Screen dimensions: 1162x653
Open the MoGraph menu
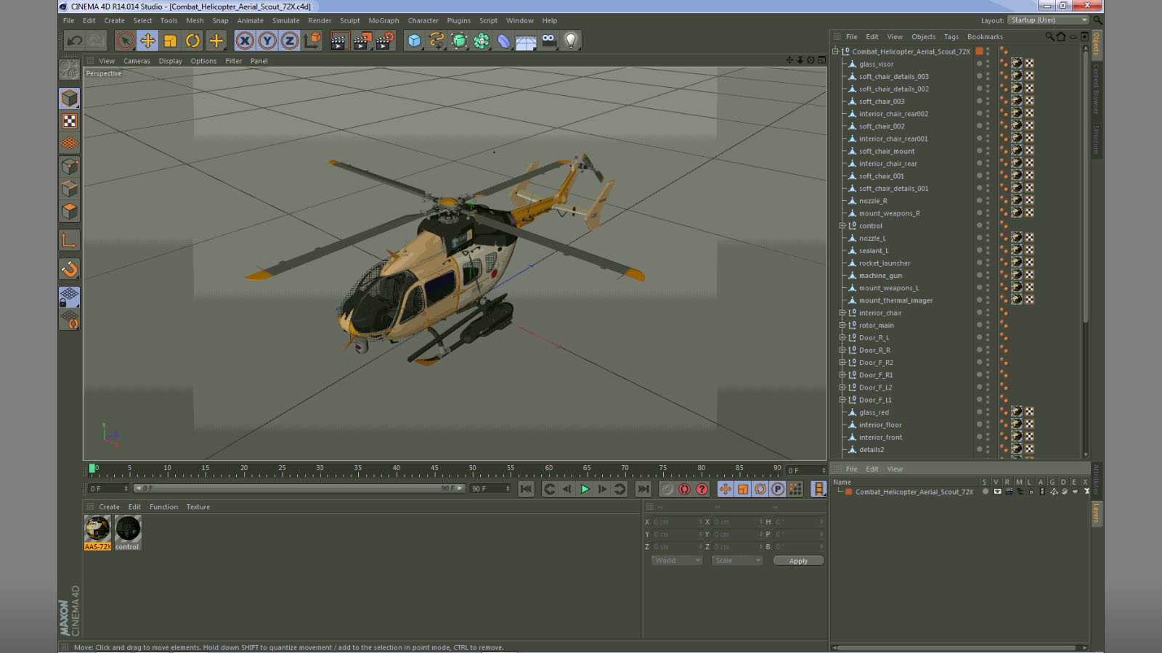[x=383, y=20]
